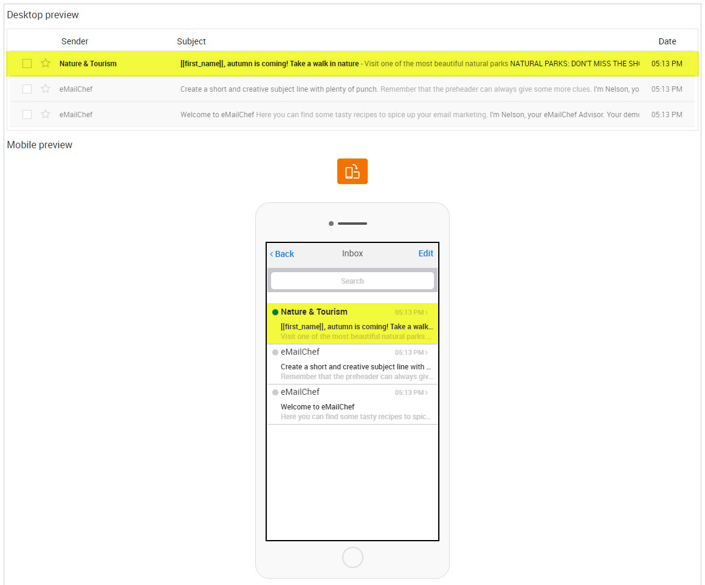Click eMailChef sender in the 'Welcome to eMailChef' desktop row

click(76, 115)
